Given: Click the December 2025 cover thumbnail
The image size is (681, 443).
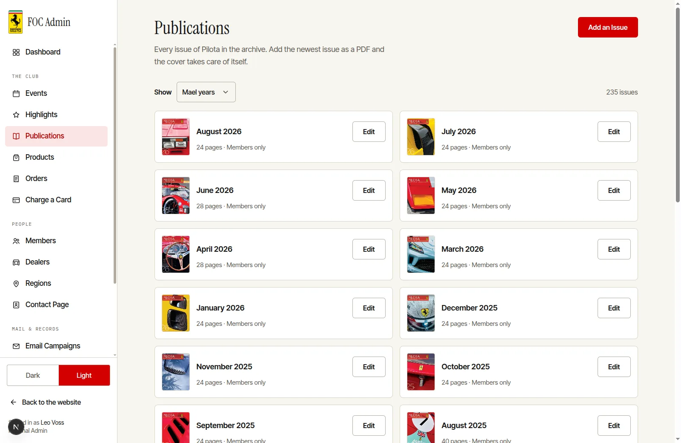Looking at the screenshot, I should (x=421, y=313).
